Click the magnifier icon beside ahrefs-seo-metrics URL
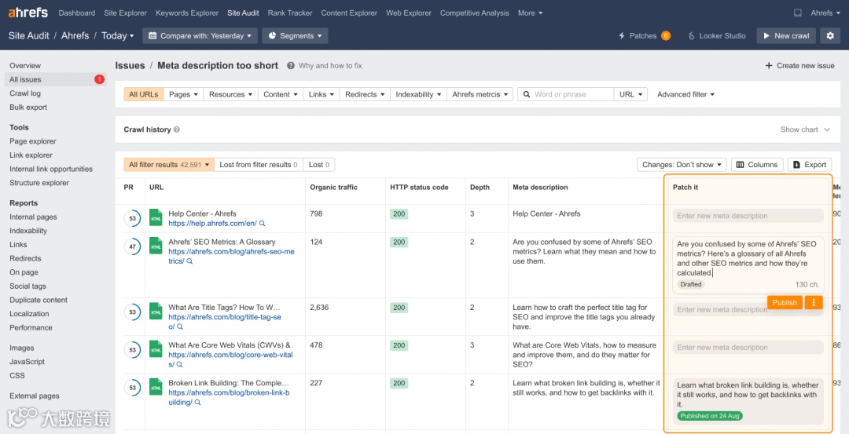 [189, 261]
